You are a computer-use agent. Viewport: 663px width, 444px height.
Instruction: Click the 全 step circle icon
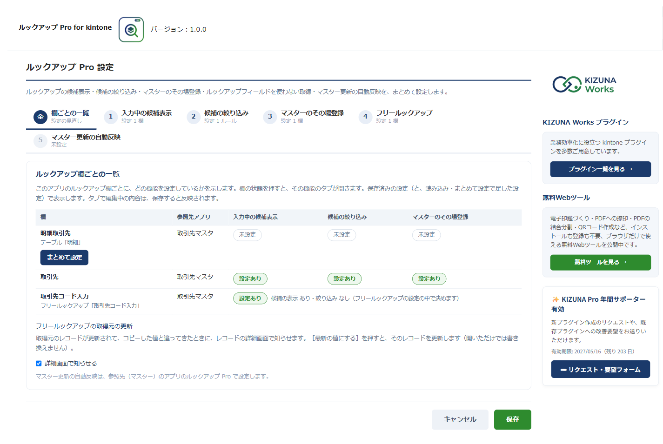point(40,117)
